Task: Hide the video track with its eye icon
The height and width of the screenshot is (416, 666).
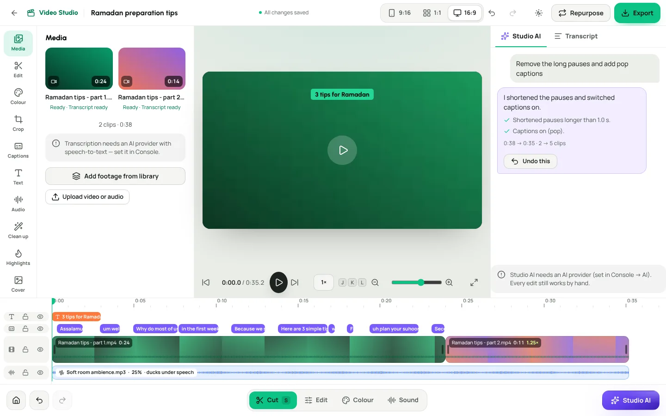Action: pyautogui.click(x=40, y=349)
